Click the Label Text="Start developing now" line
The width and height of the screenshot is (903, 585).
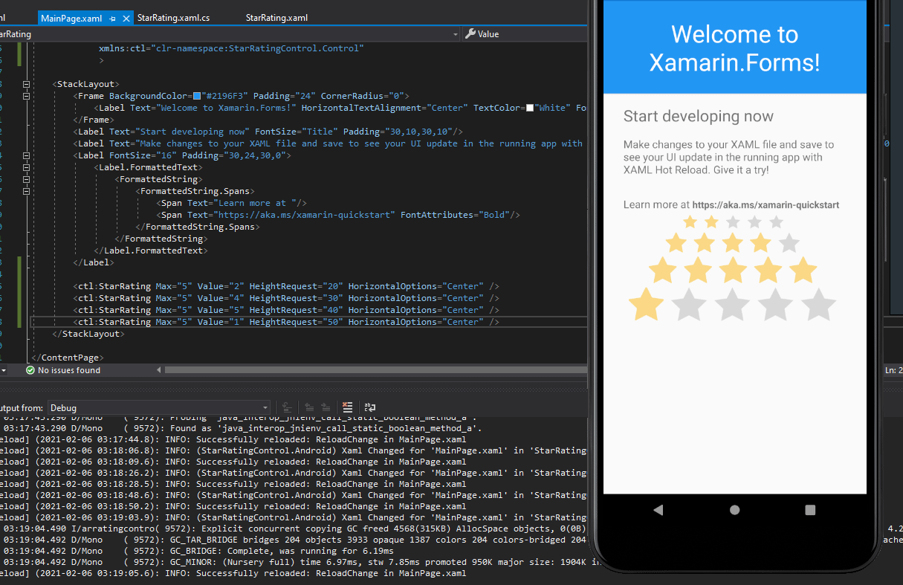268,132
